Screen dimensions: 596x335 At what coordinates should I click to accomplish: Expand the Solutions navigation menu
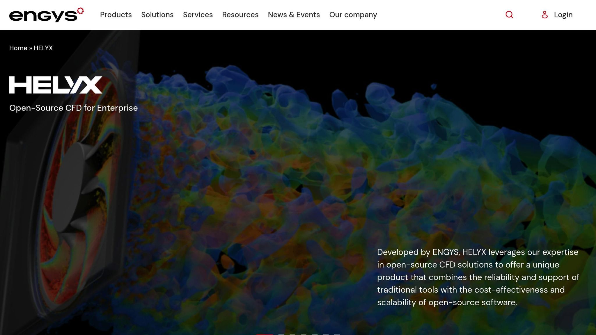tap(157, 15)
